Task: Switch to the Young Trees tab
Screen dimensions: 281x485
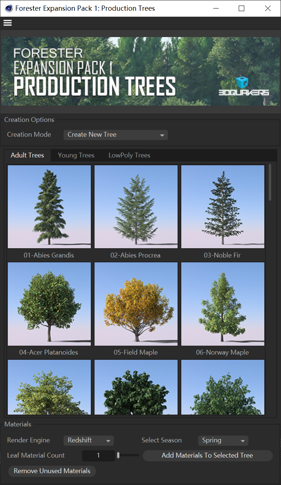Action: tap(76, 155)
